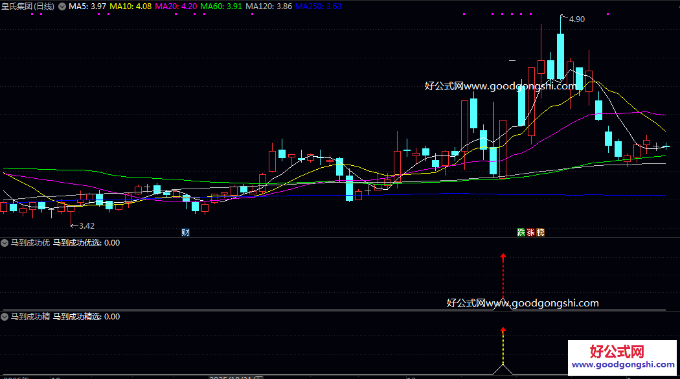Click the orange 榜 ranking marker icon
Screen dimensions: 680x379
tap(540, 233)
